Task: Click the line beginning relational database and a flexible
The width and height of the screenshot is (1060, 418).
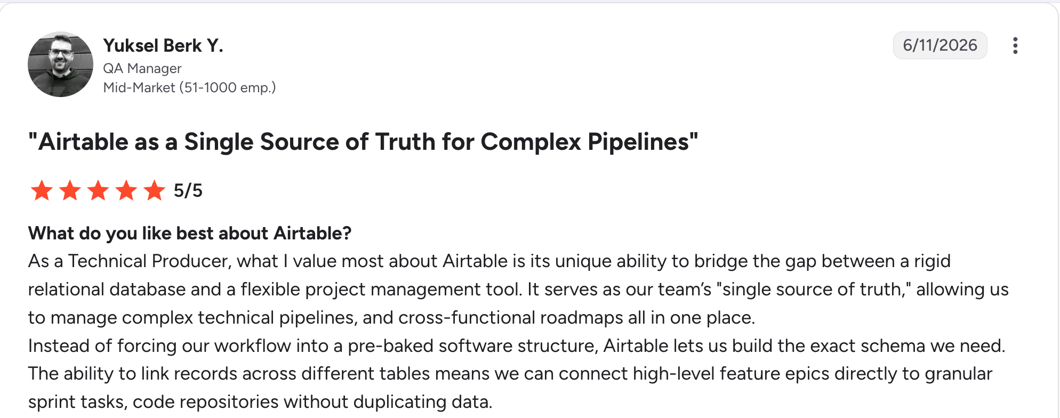Action: [518, 289]
